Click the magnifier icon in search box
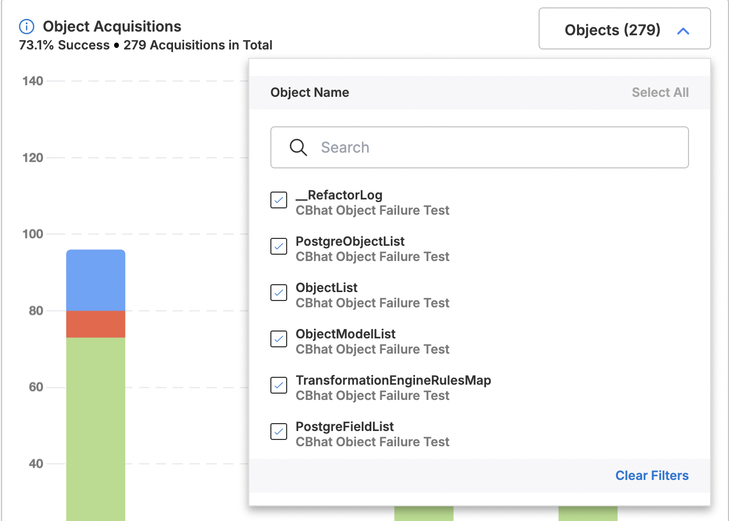 [298, 147]
